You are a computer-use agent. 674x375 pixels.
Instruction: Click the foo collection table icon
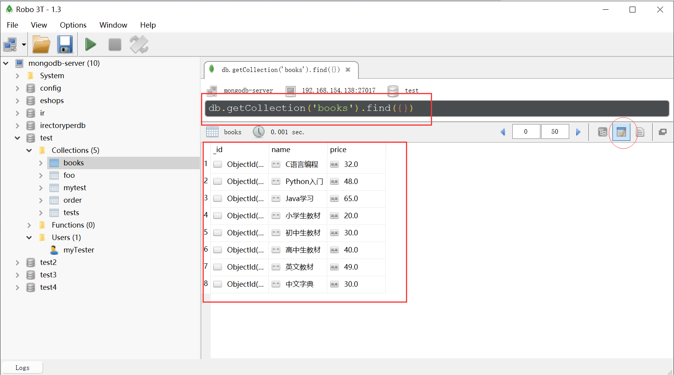click(x=54, y=175)
